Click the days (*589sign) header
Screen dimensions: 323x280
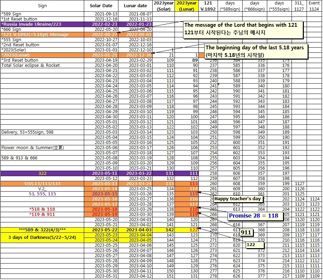coord(230,6)
